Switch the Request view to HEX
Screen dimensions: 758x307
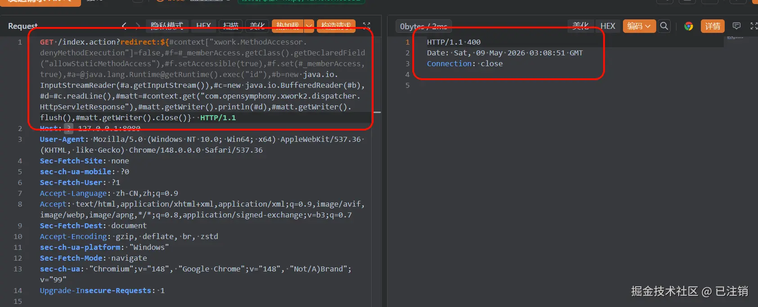click(x=203, y=26)
